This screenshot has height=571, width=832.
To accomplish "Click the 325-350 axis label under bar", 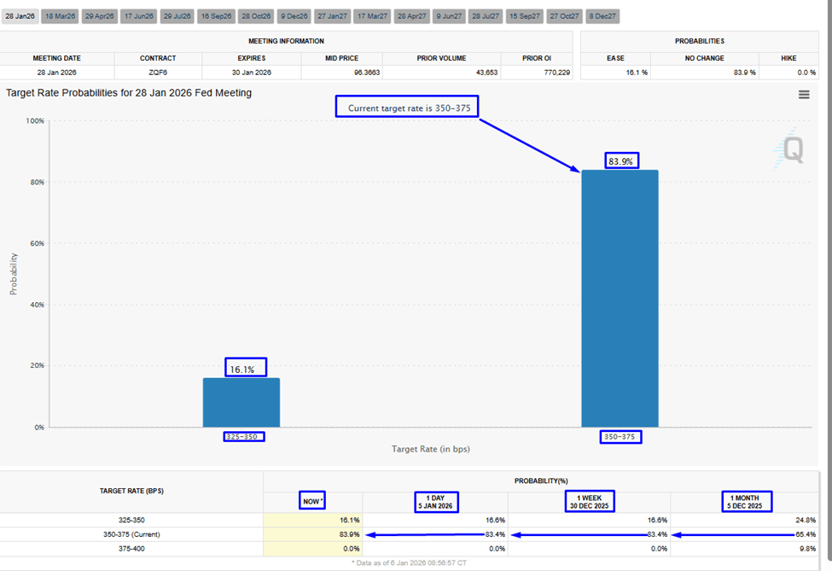I will [244, 437].
